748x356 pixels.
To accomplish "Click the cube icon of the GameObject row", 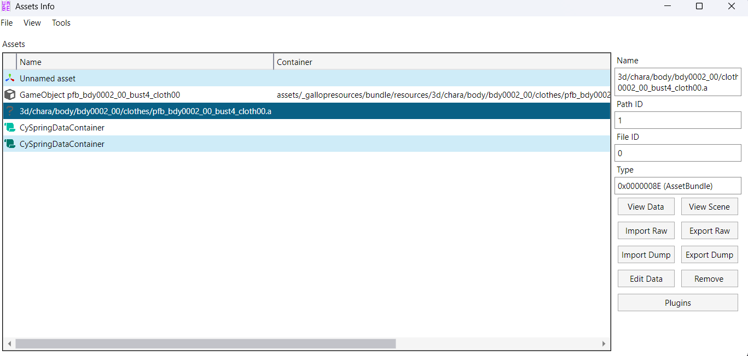I will pos(9,94).
